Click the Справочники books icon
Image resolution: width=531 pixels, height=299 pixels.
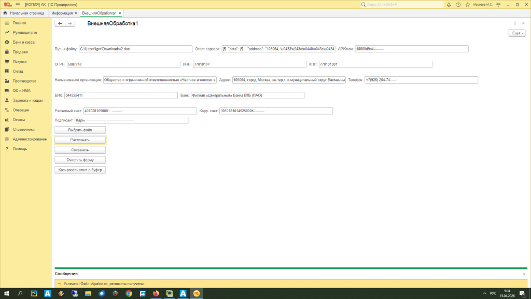(x=7, y=129)
